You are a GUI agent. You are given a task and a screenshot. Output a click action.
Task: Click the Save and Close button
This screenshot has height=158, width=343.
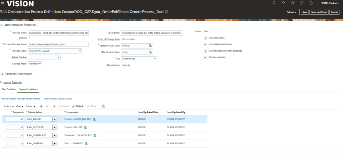coord(319,12)
